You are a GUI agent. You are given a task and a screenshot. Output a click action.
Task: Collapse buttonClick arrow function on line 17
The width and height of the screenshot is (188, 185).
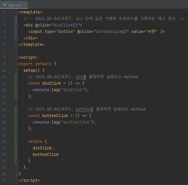click(x=17, y=116)
